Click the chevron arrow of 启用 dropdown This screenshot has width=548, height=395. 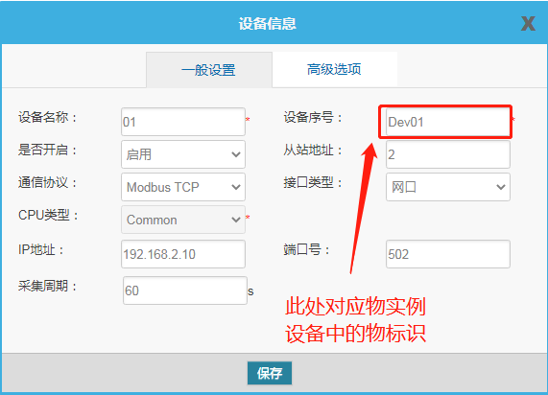click(x=236, y=154)
